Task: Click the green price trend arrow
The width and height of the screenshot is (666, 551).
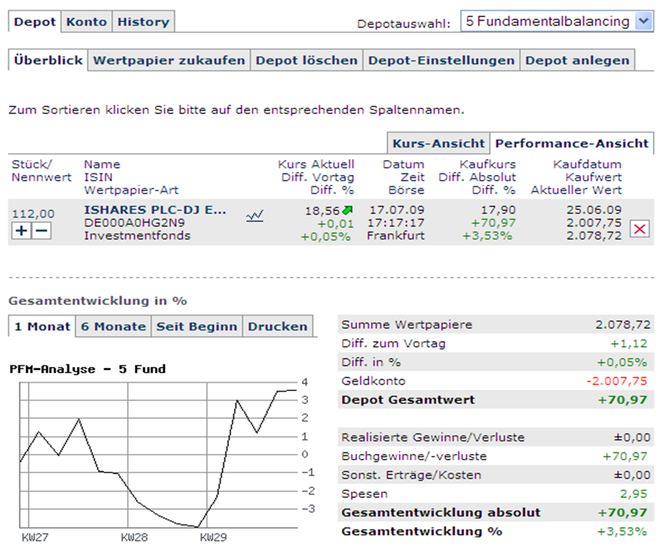Action: point(348,210)
